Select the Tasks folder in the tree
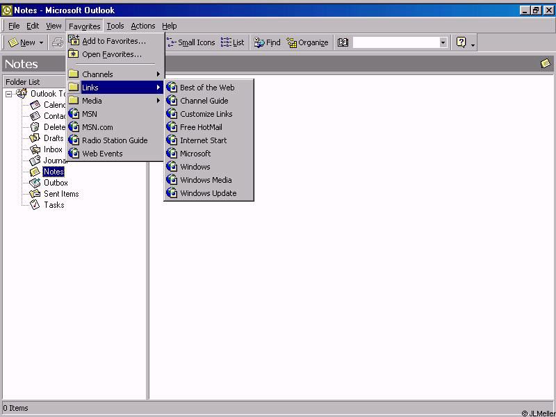This screenshot has height=417, width=556. point(54,205)
